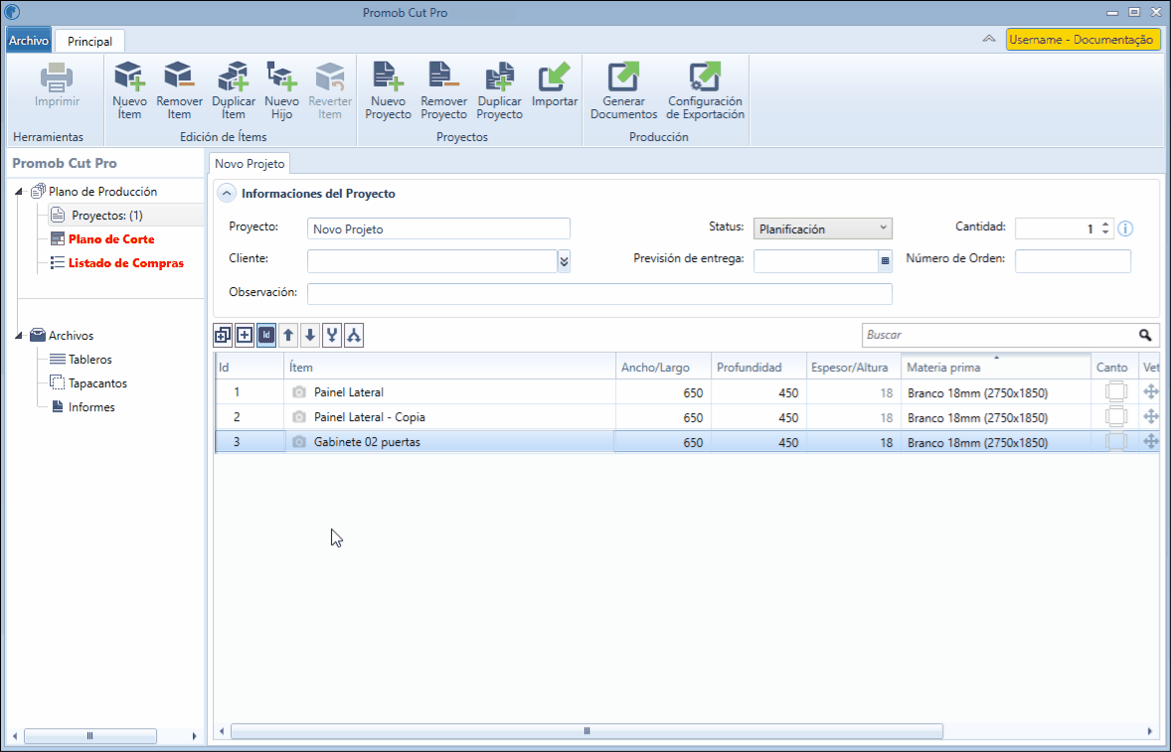The height and width of the screenshot is (752, 1171).
Task: Click the Número de Orden input field
Action: click(1073, 261)
